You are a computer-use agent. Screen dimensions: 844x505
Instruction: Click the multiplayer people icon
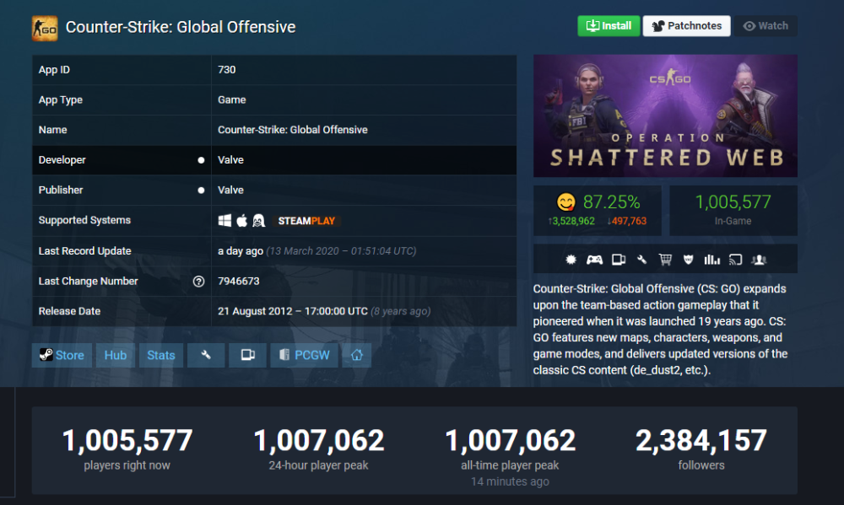(759, 259)
